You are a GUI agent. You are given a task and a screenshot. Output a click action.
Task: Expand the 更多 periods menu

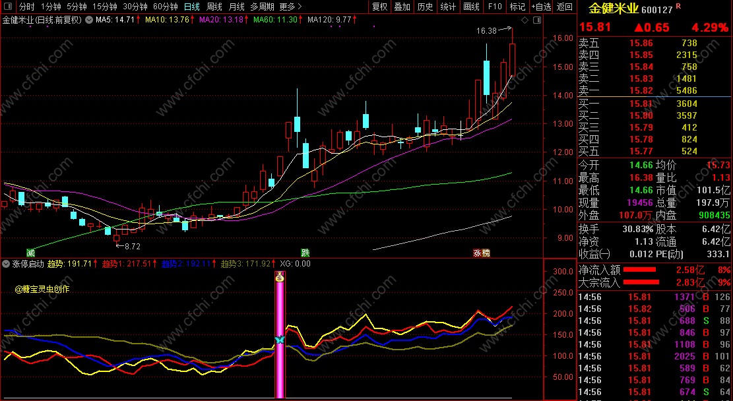(x=290, y=7)
